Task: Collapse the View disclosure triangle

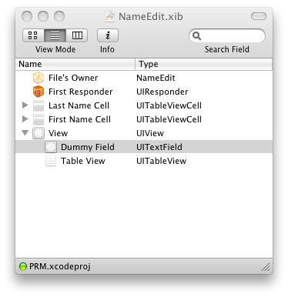Action: coord(25,133)
